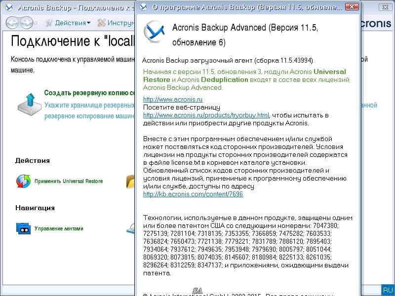Click the Deduplication bold green text
The width and height of the screenshot is (395, 296).
click(x=225, y=79)
